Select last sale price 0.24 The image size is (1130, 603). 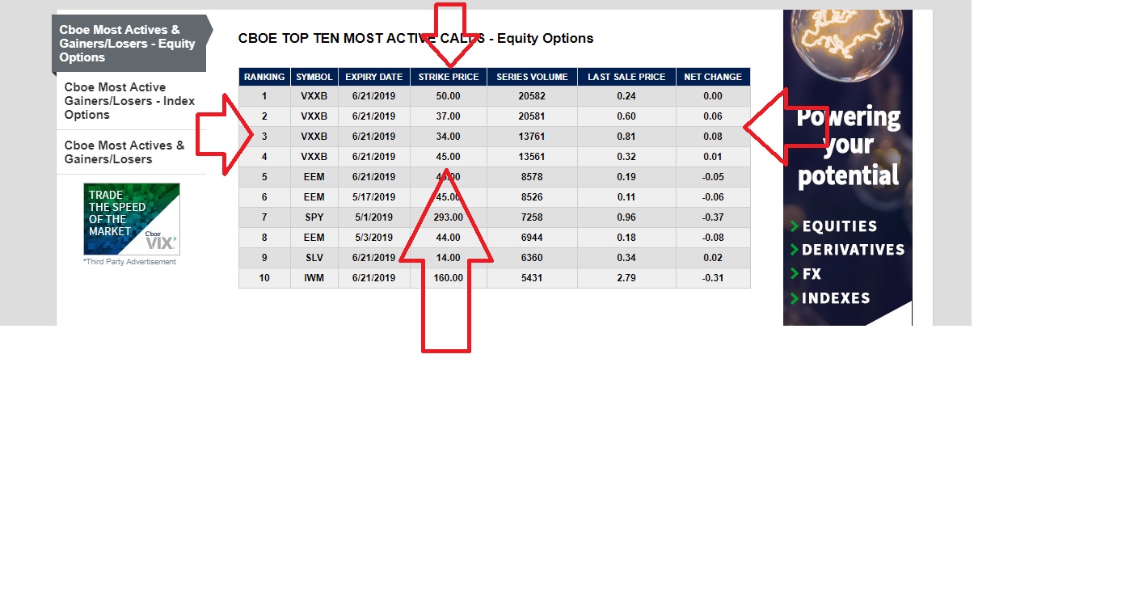626,96
